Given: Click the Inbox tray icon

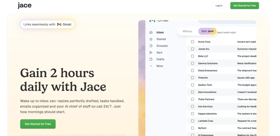Looking at the screenshot, I should point(151,32).
